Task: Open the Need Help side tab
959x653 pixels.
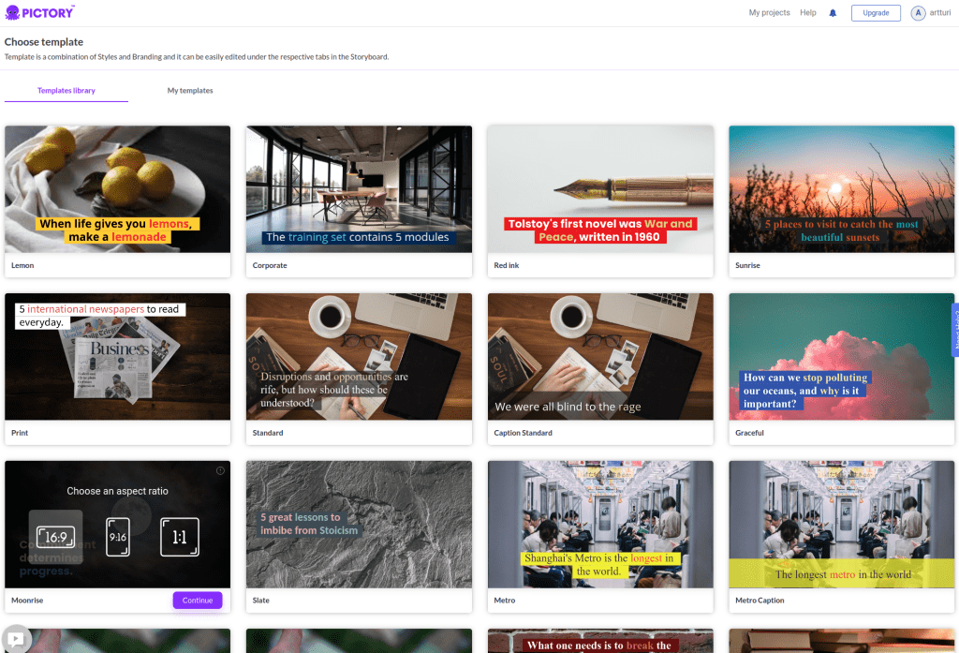Action: point(954,331)
